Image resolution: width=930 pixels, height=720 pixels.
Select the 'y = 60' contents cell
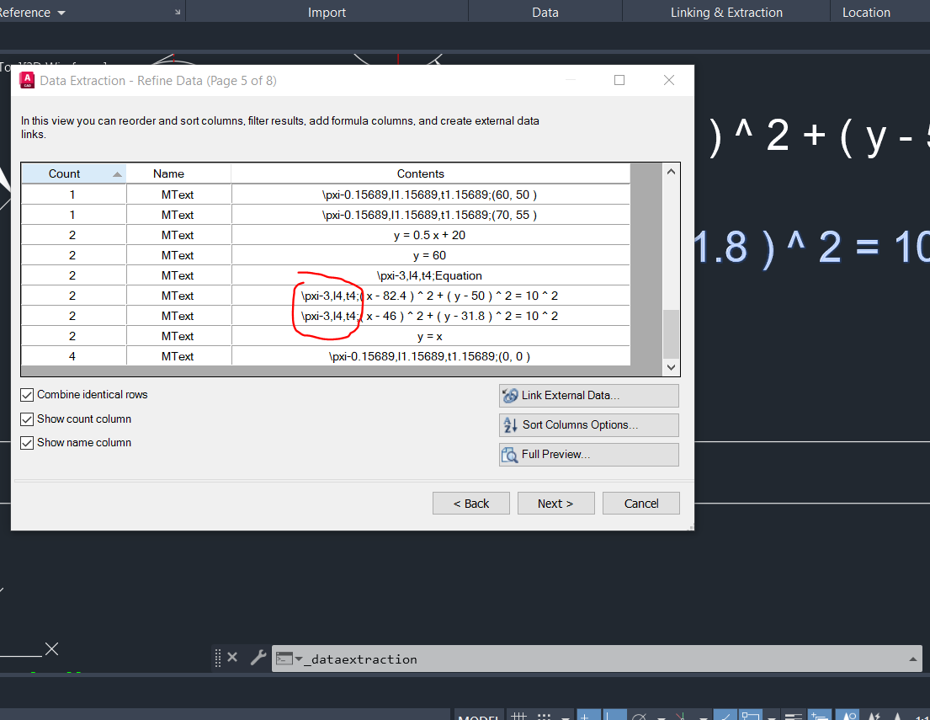tap(430, 255)
